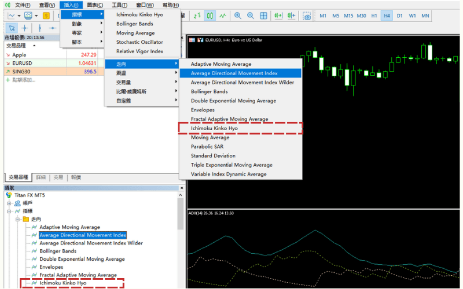Select the candlestick chart type icon

coord(210,16)
